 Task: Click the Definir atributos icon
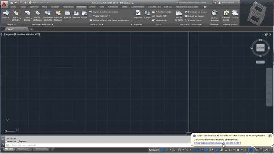point(37,15)
